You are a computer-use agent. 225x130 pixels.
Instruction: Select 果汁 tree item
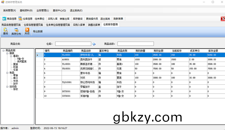click(x=15, y=78)
